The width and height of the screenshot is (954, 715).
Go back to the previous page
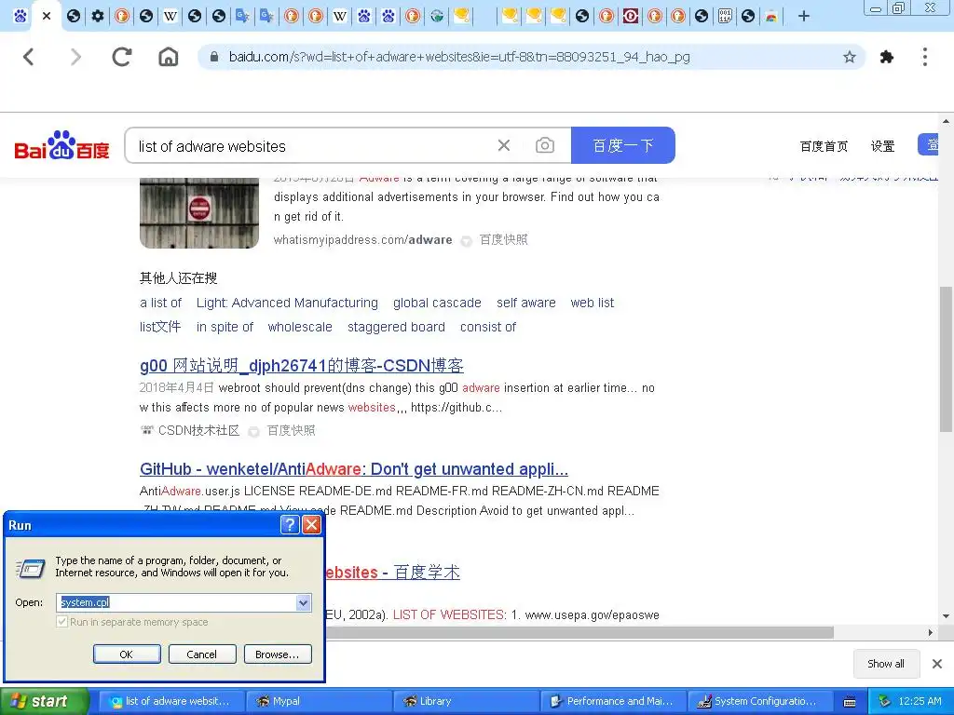[29, 57]
